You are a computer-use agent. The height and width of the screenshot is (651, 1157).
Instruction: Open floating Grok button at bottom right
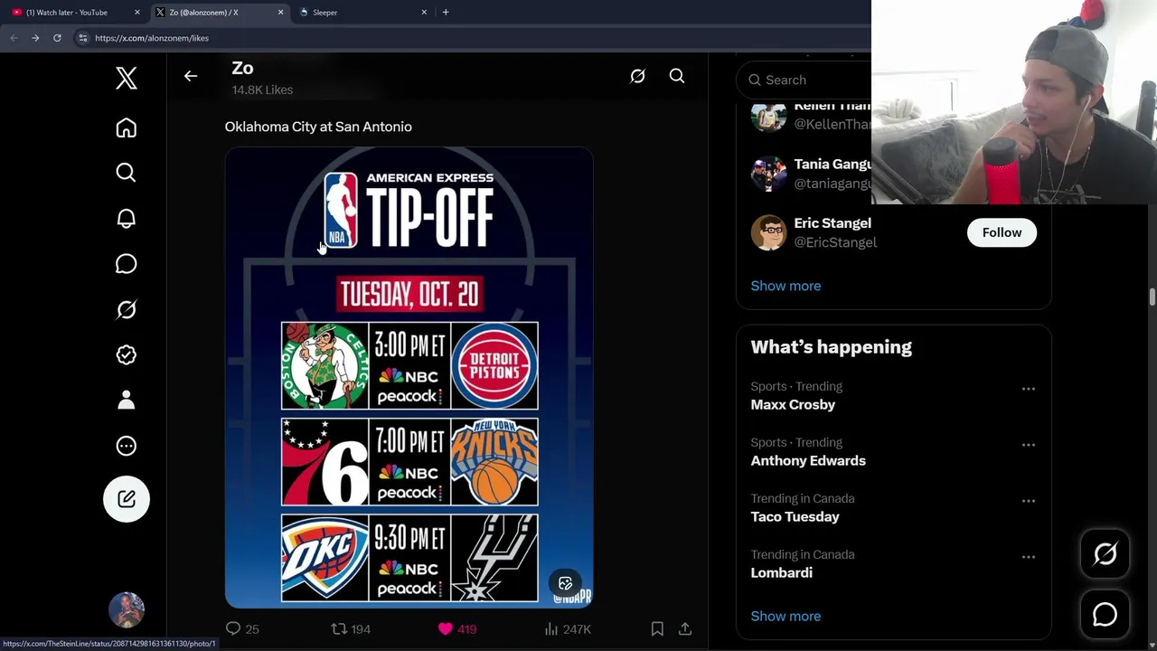tap(1105, 553)
